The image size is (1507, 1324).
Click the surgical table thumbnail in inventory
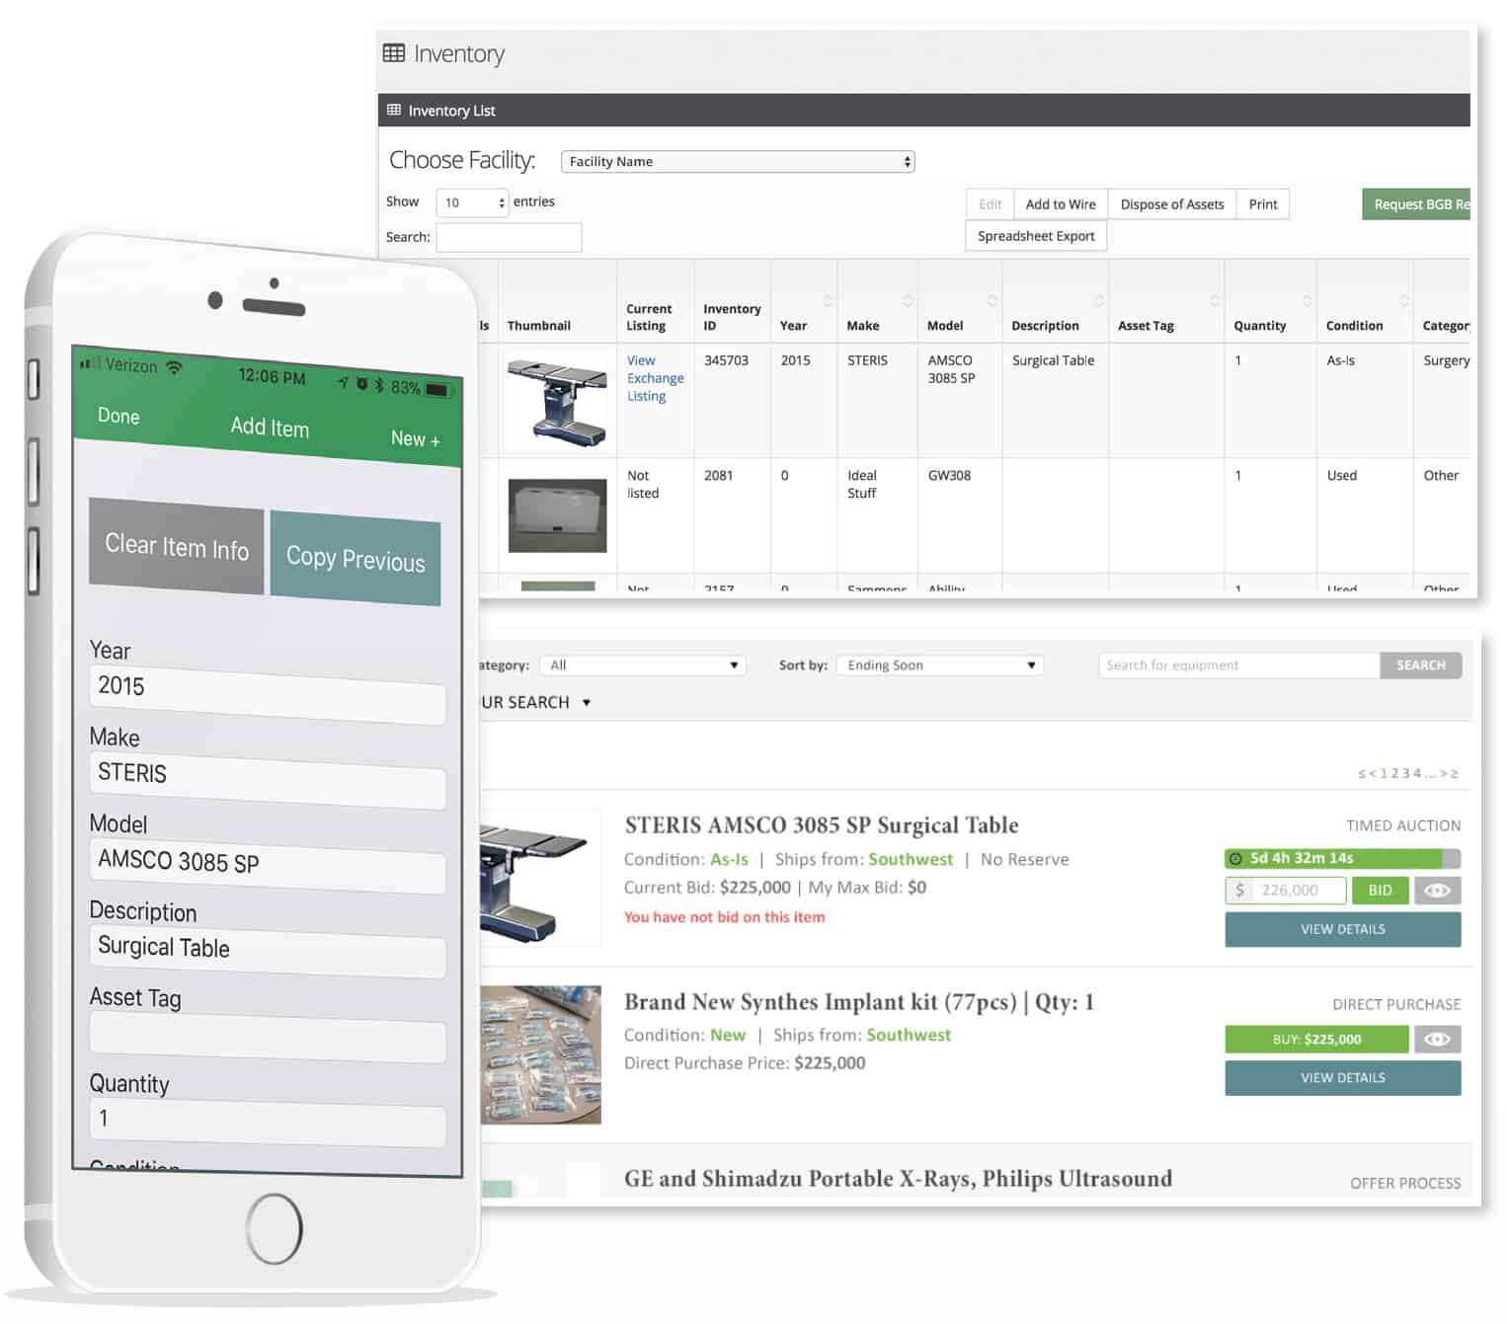557,400
